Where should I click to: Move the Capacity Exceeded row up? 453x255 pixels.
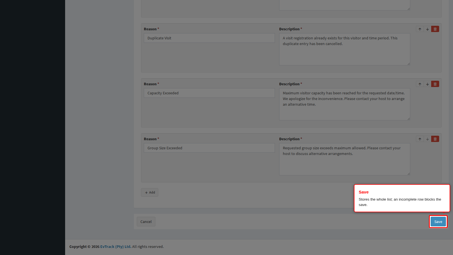[420, 84]
